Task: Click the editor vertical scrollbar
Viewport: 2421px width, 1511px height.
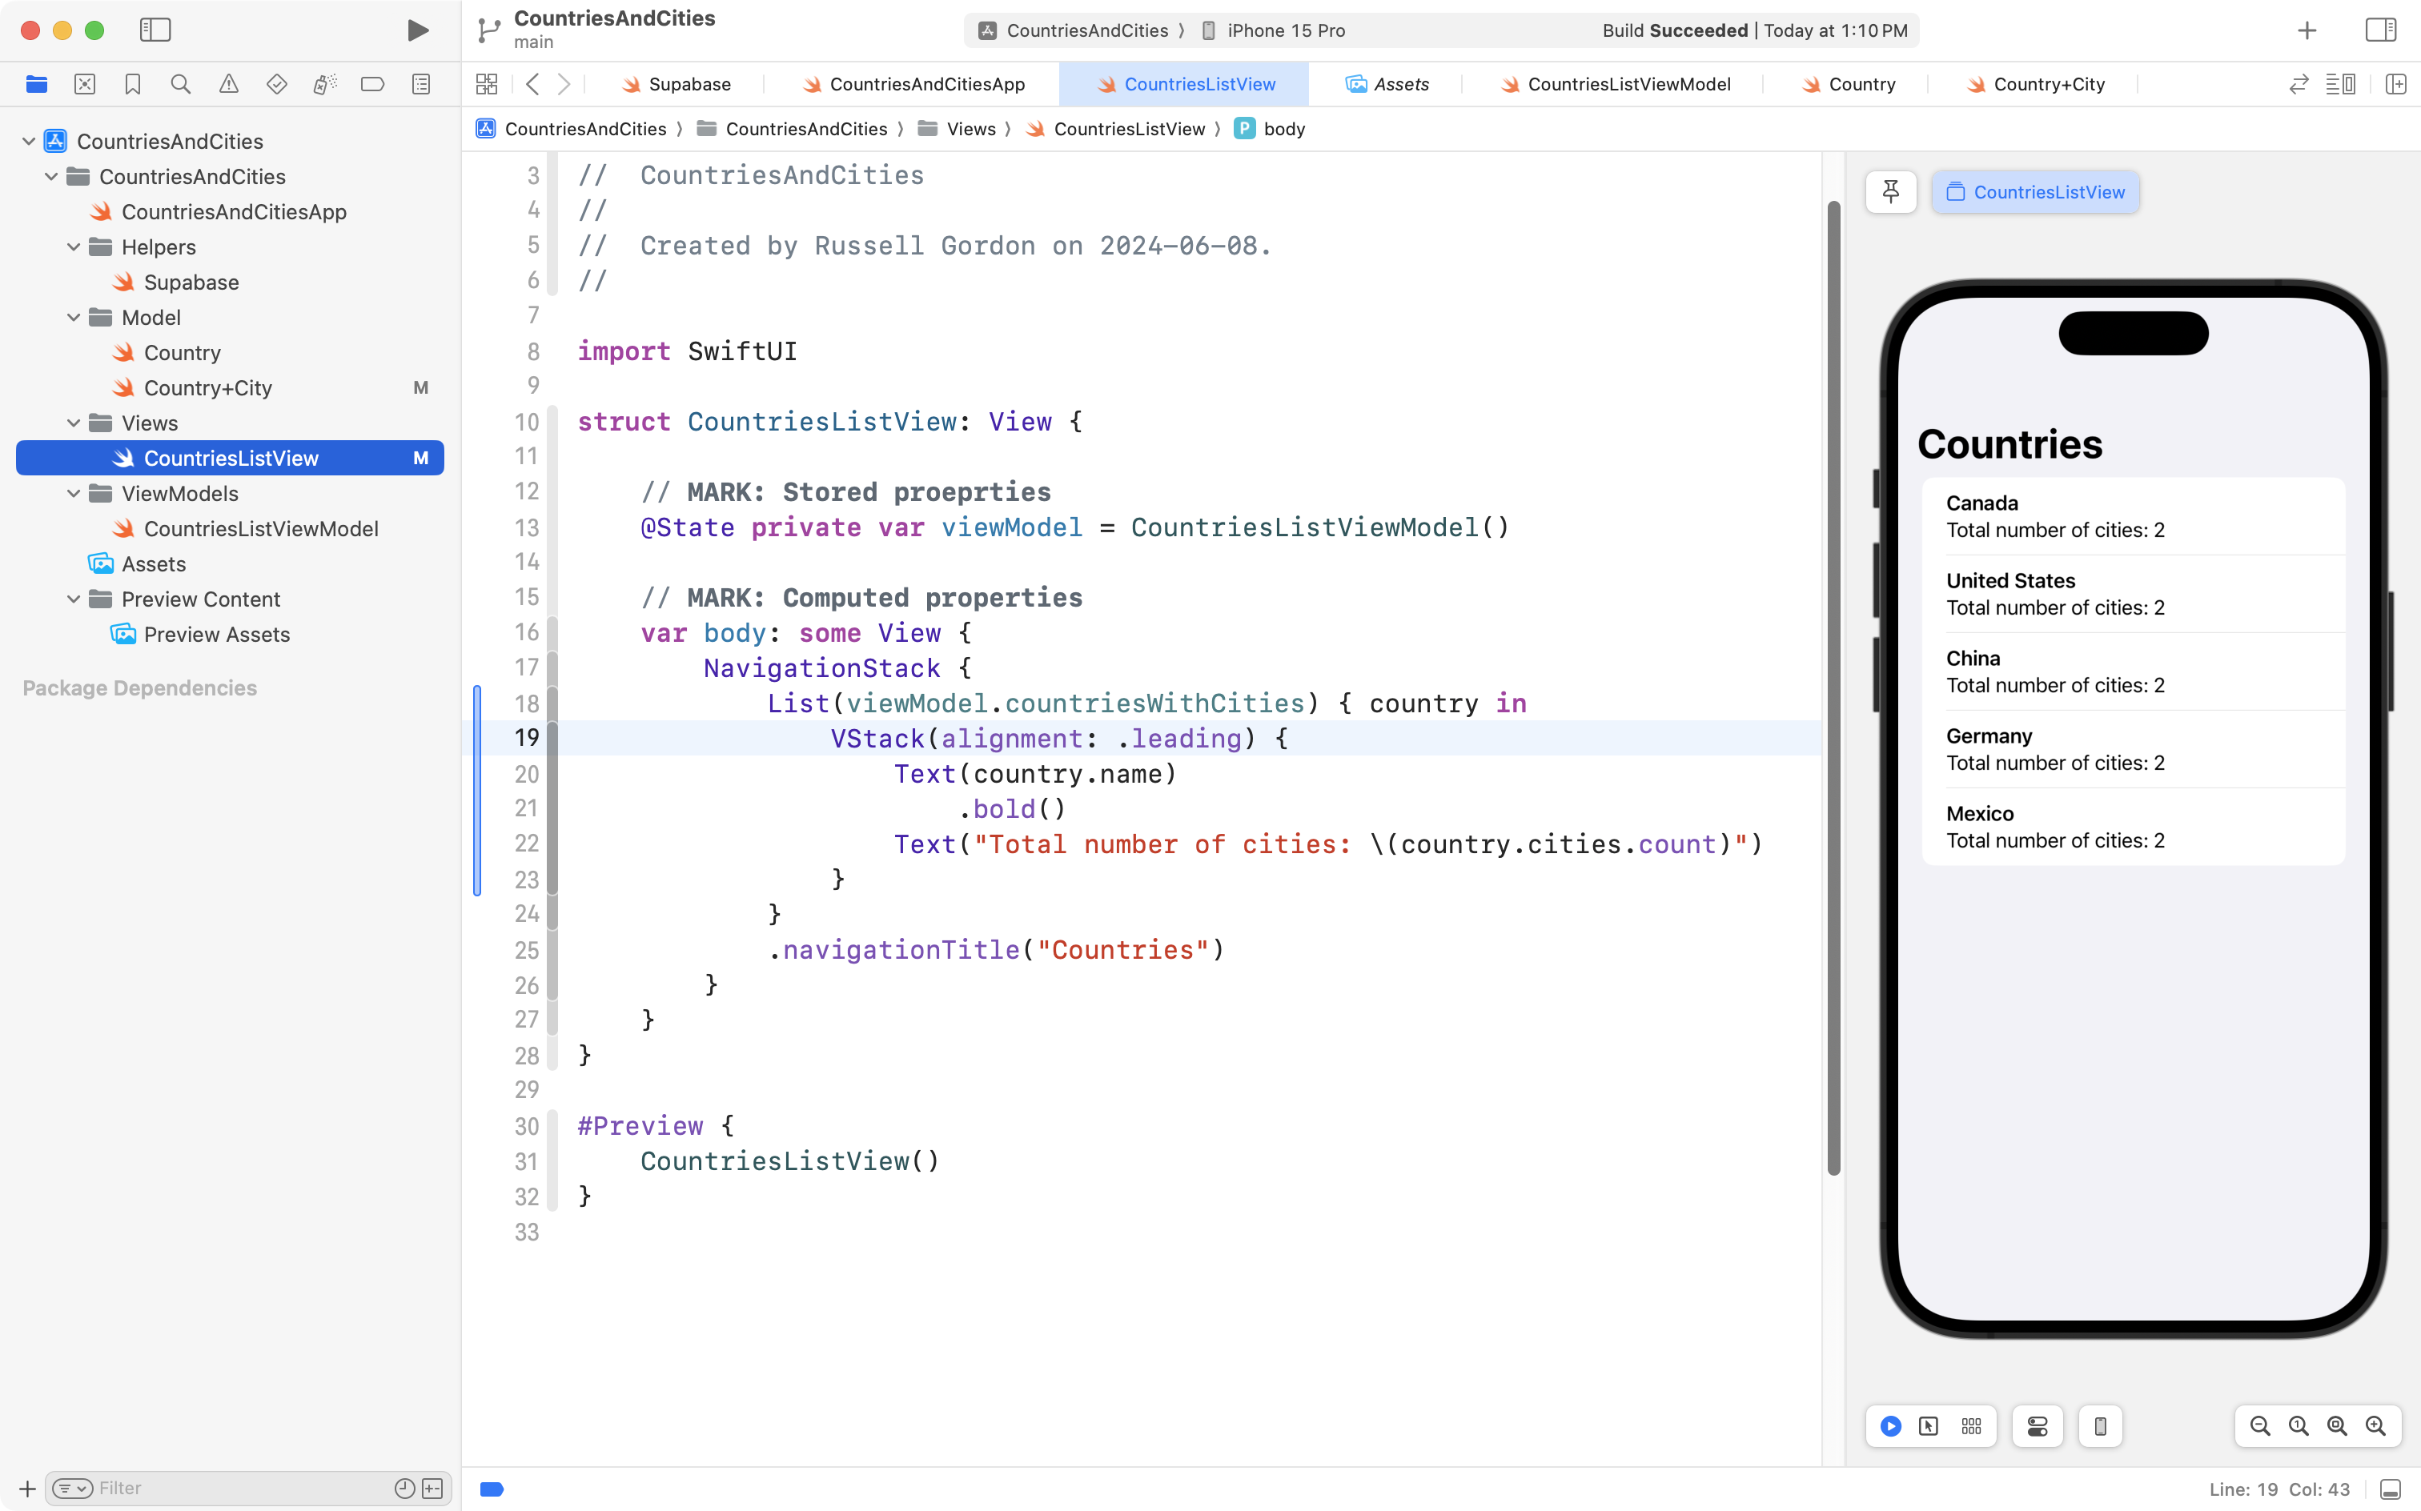Action: tap(1833, 690)
